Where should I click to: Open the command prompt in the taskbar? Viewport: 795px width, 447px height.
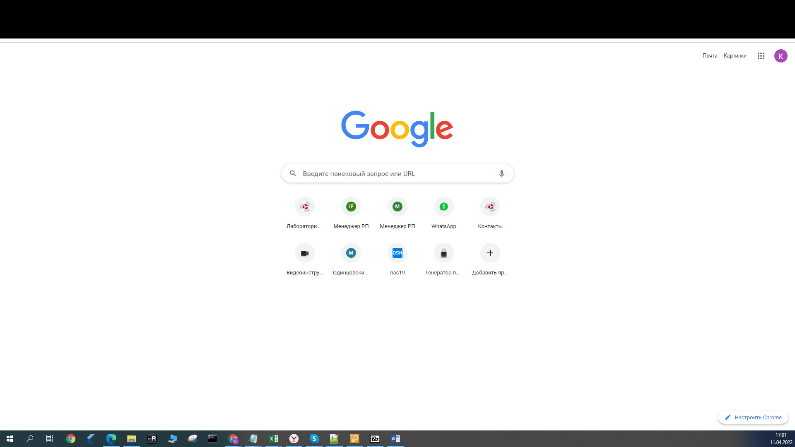click(213, 439)
